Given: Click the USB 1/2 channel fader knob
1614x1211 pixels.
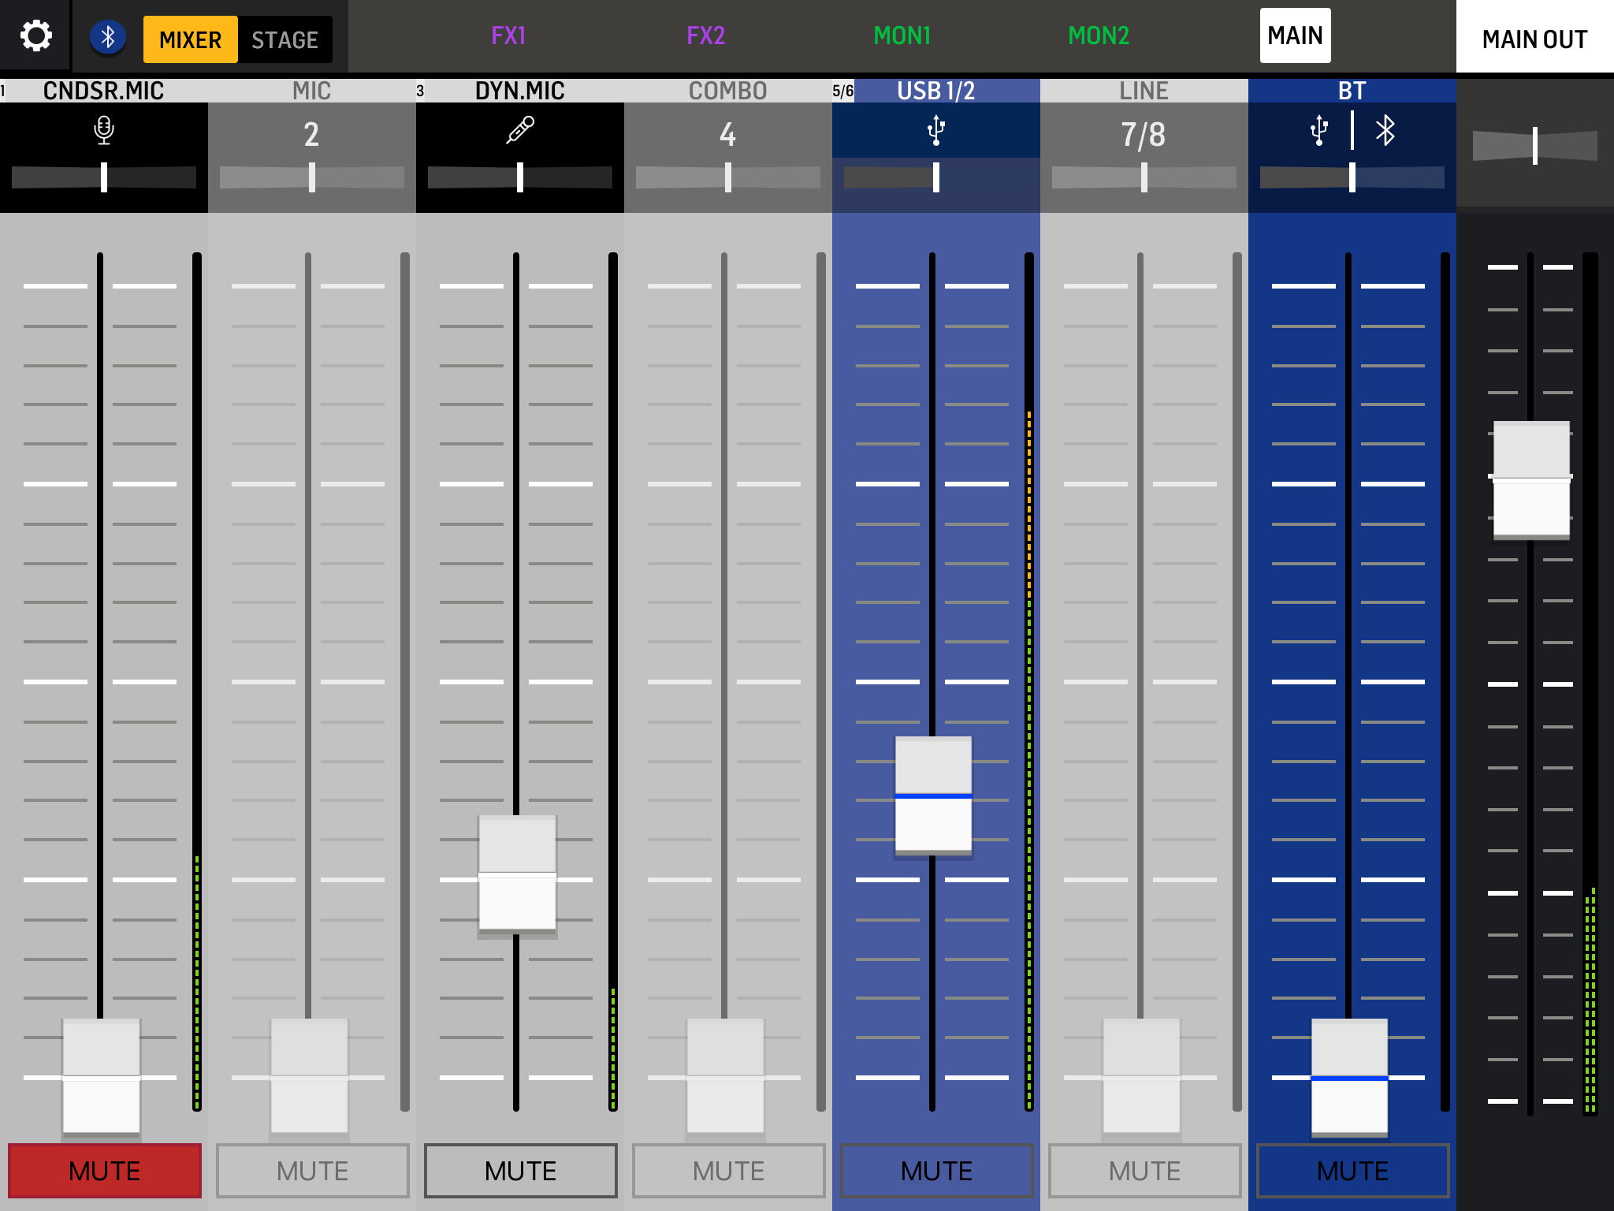Looking at the screenshot, I should (x=933, y=796).
